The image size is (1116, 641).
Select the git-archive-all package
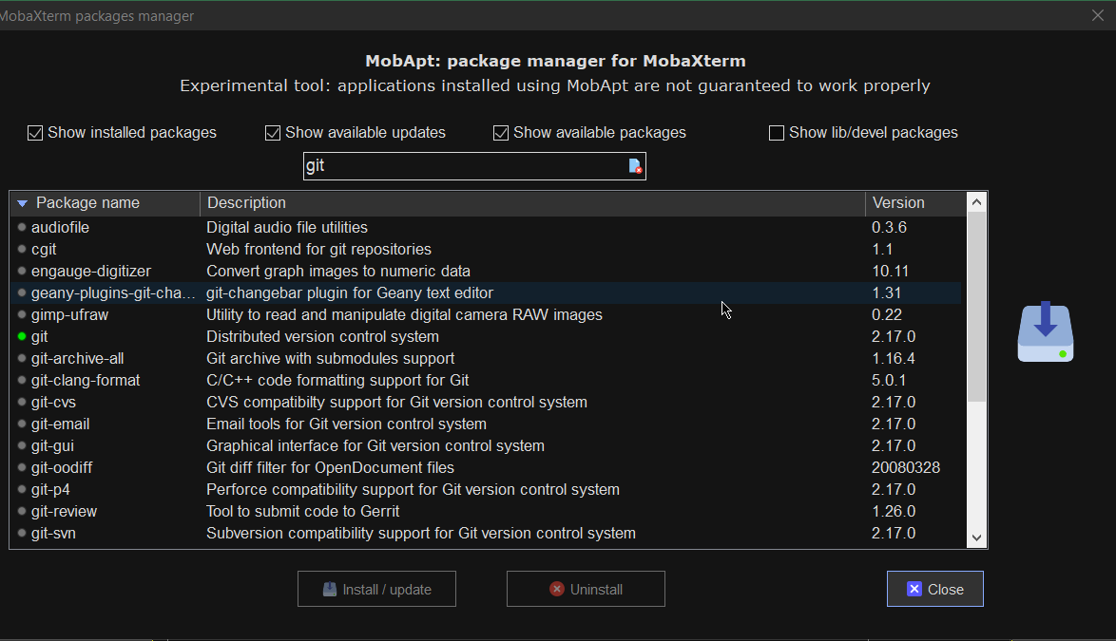78,359
